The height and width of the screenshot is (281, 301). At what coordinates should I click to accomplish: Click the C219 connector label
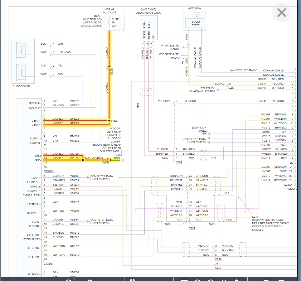(218, 259)
